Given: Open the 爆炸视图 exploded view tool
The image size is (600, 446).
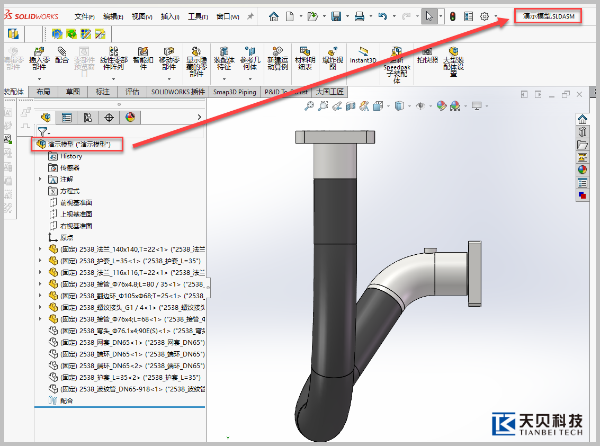Looking at the screenshot, I should click(333, 57).
